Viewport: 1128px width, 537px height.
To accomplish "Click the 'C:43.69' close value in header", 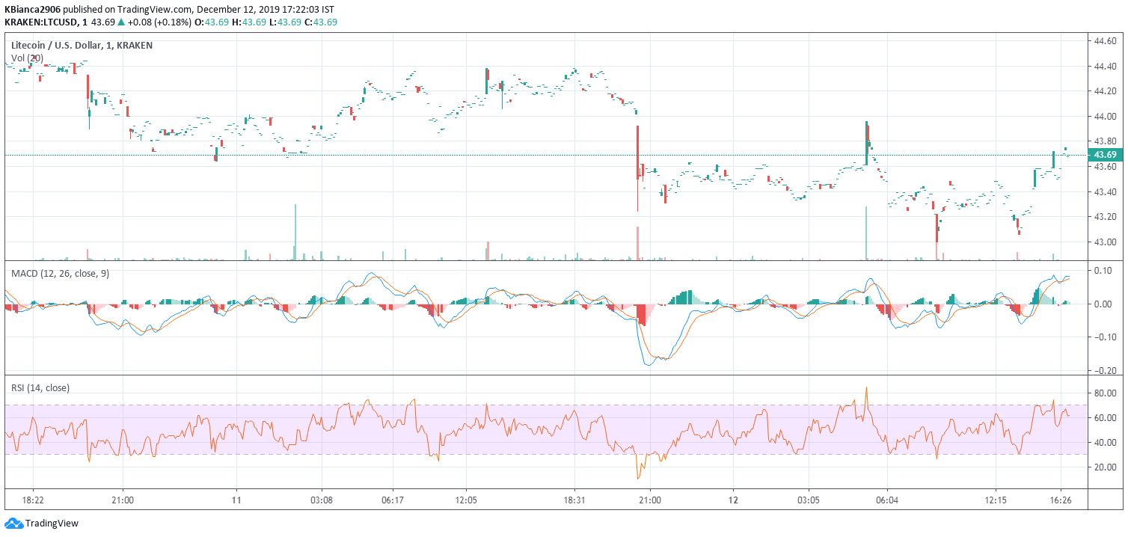I will pyautogui.click(x=319, y=22).
